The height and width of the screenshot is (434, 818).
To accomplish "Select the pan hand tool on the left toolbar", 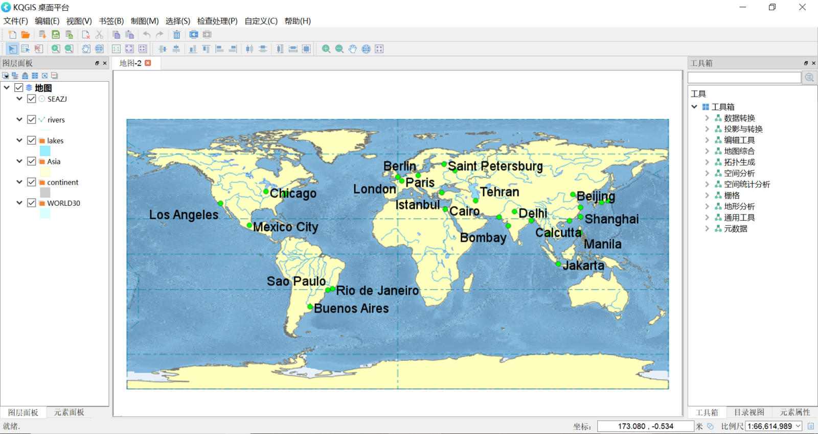I will tap(86, 49).
